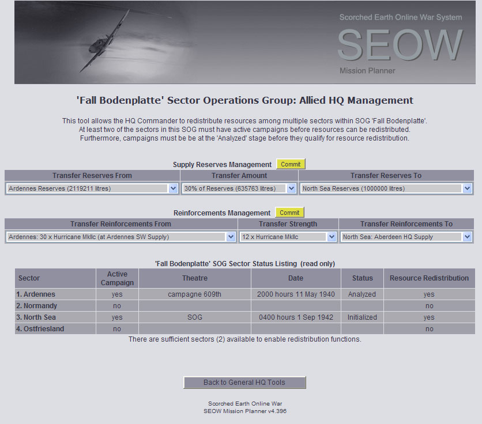Viewport: 482px width, 424px height.
Task: Click the campagne 609th theatre cell
Action: [195, 294]
